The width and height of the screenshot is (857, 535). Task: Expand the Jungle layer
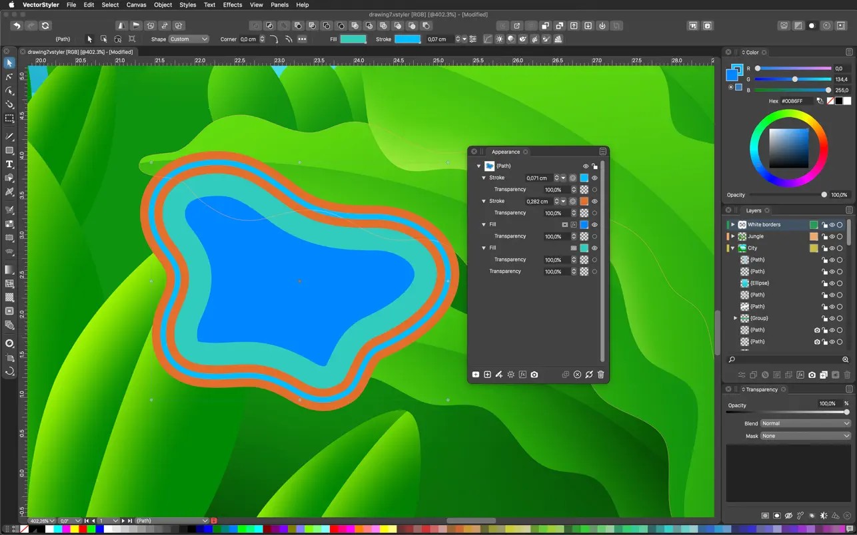(733, 236)
